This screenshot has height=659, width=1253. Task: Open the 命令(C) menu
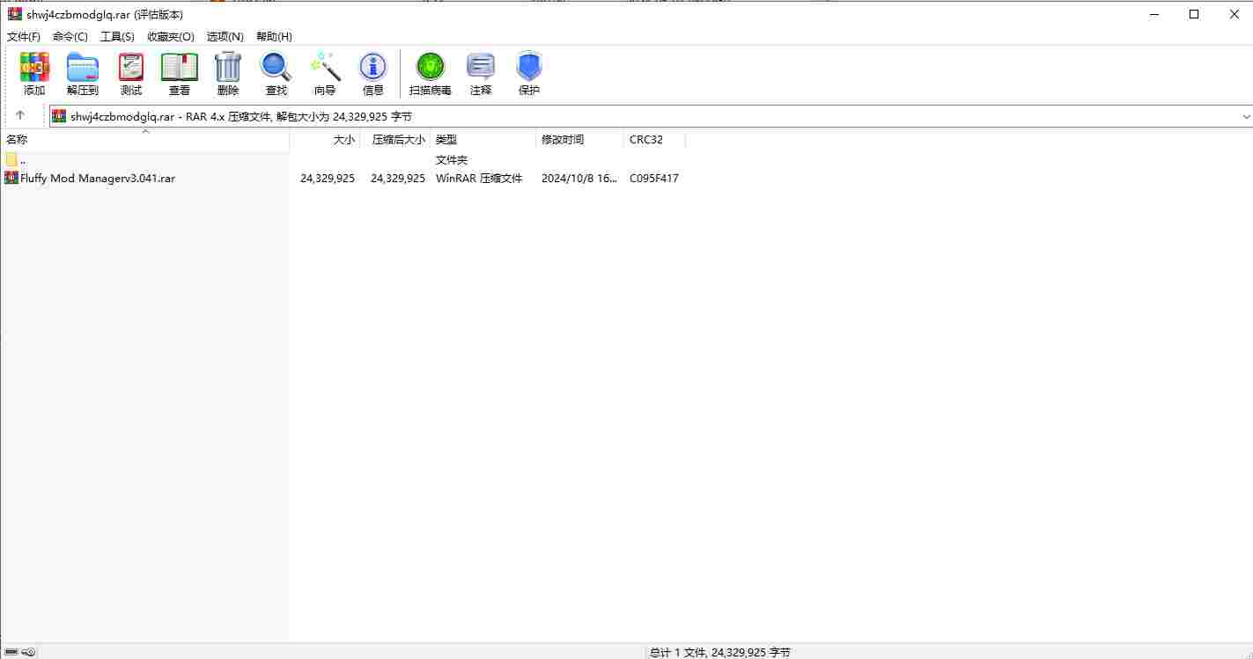pyautogui.click(x=70, y=36)
